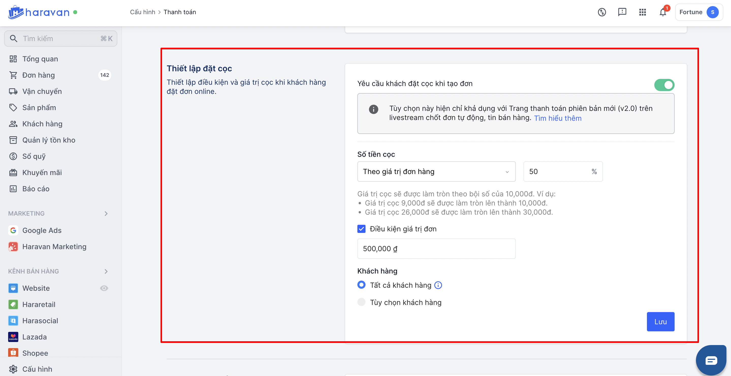Open the apps grid icon
Viewport: 731px width, 376px height.
point(642,12)
